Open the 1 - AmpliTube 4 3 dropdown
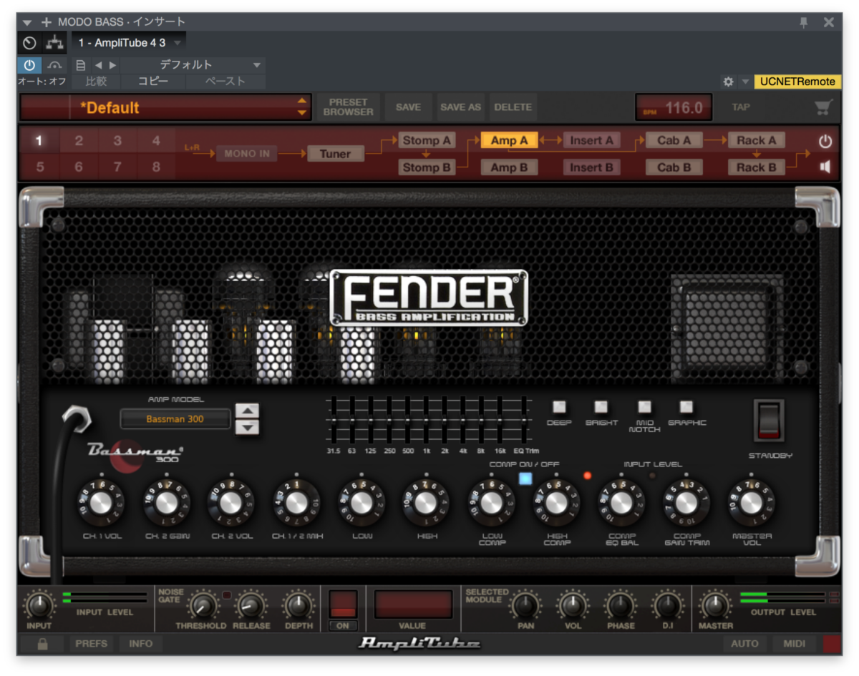Image resolution: width=859 pixels, height=676 pixels. 129,43
